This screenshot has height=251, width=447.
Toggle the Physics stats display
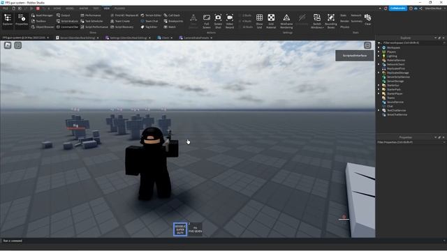(x=344, y=27)
